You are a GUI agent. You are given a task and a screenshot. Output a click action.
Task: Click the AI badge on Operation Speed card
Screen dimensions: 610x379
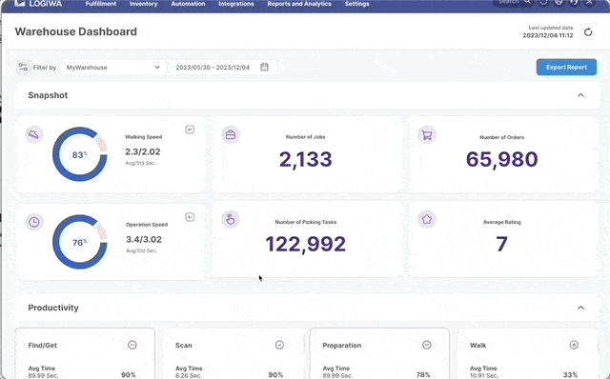click(190, 217)
